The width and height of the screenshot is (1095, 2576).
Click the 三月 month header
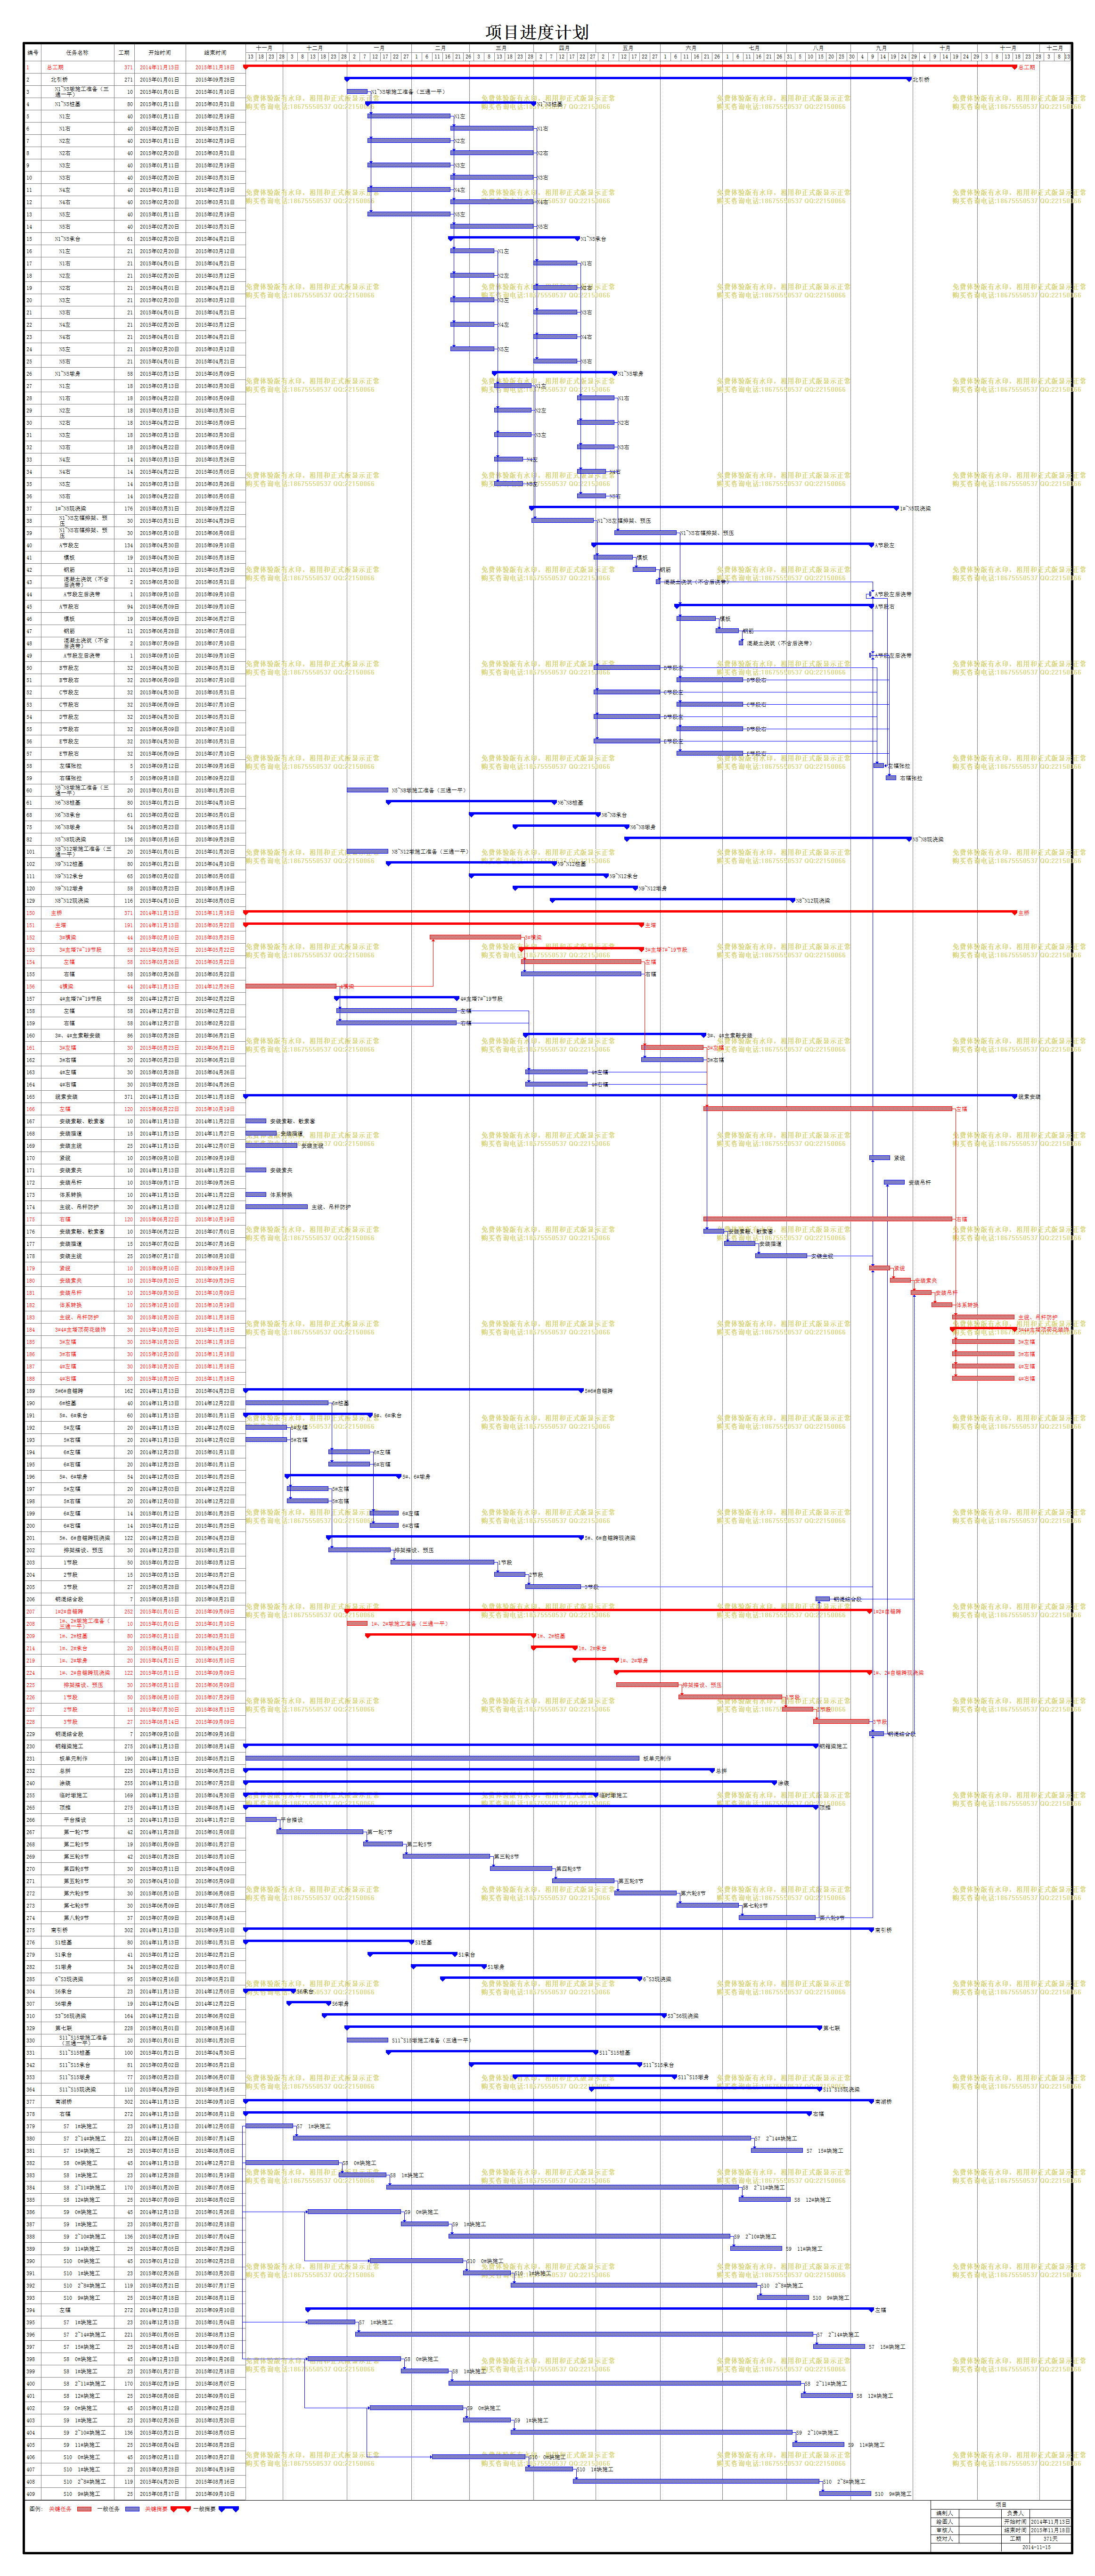(501, 48)
